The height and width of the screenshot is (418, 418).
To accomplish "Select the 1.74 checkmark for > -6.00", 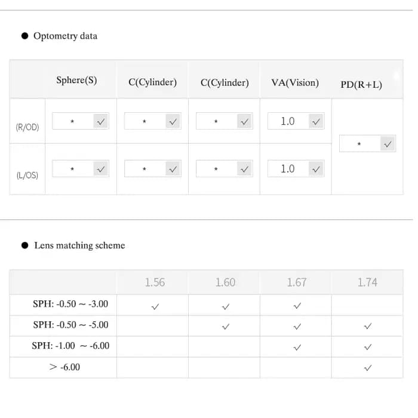I will click(x=368, y=368).
